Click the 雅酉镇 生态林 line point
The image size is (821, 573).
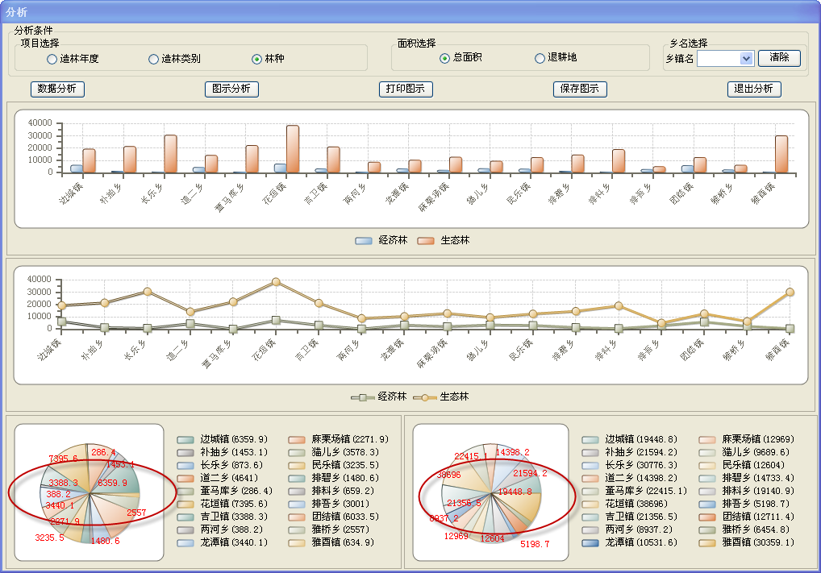790,292
